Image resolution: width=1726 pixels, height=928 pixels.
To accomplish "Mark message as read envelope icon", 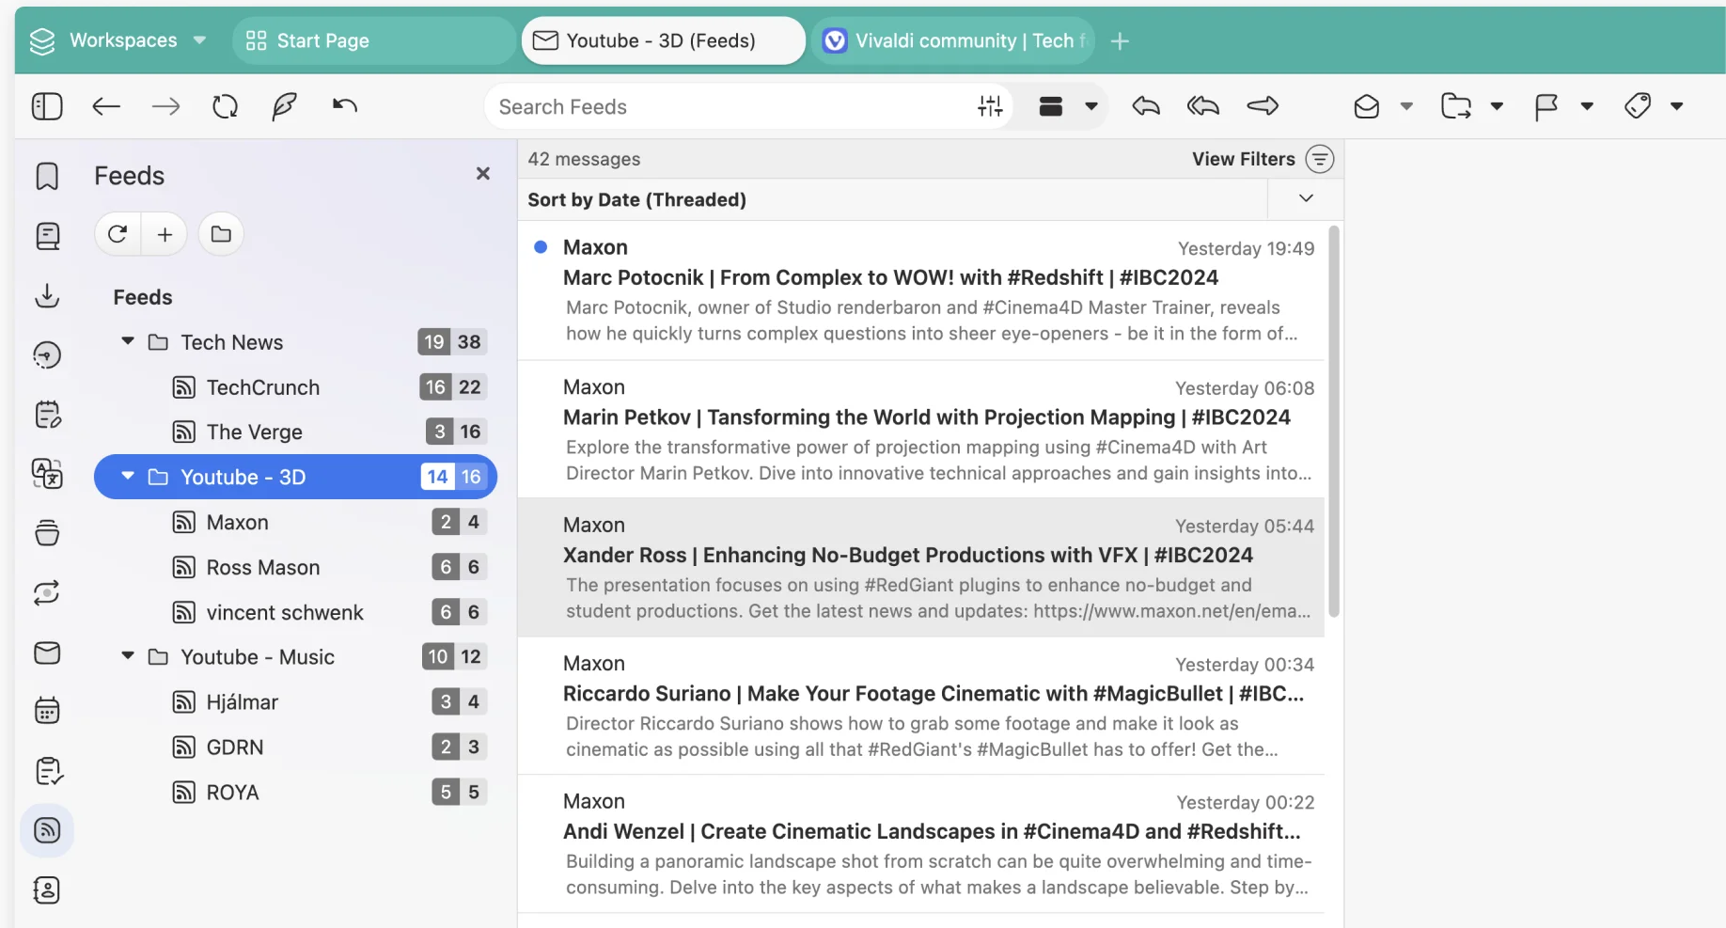I will [x=1367, y=106].
